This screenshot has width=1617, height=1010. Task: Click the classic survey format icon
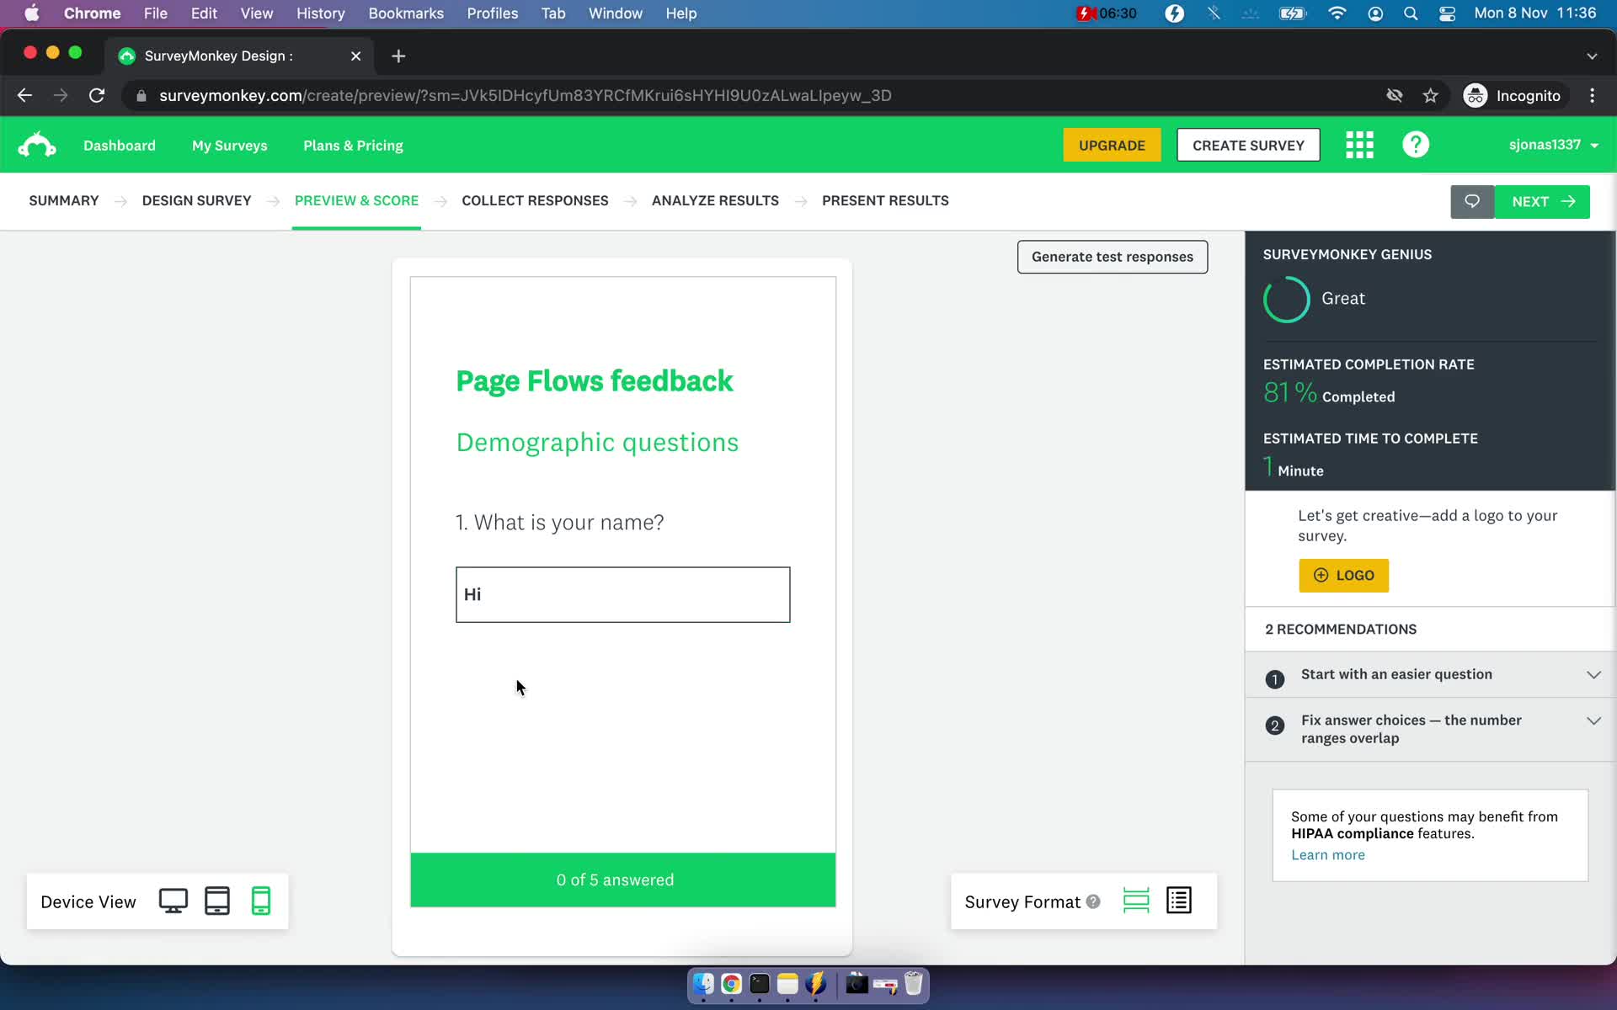(x=1179, y=901)
